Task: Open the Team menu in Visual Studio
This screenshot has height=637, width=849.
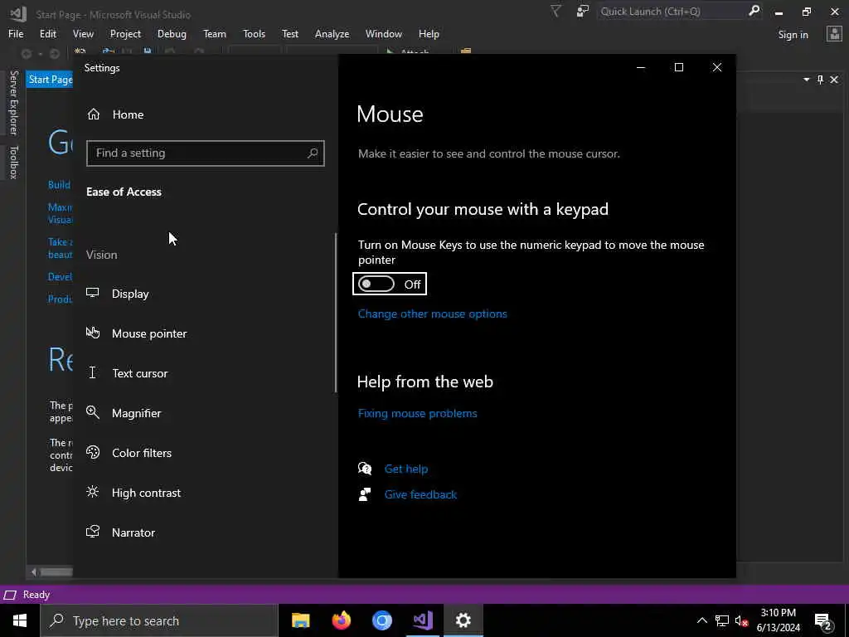Action: tap(215, 33)
